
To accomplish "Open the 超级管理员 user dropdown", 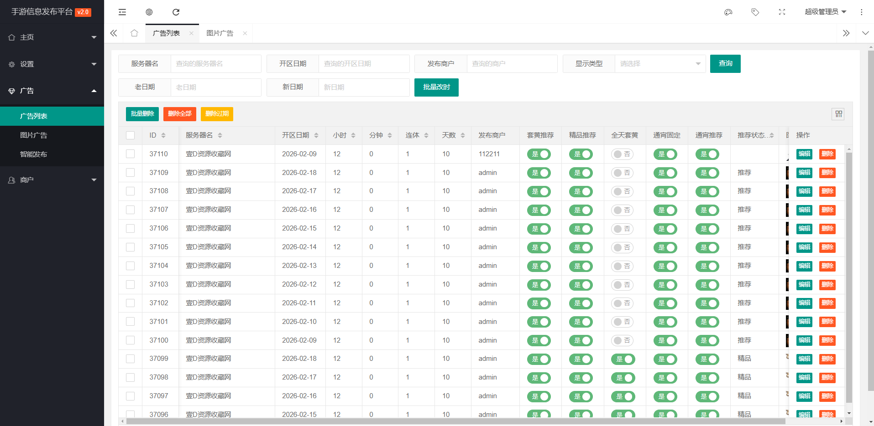I will (825, 12).
